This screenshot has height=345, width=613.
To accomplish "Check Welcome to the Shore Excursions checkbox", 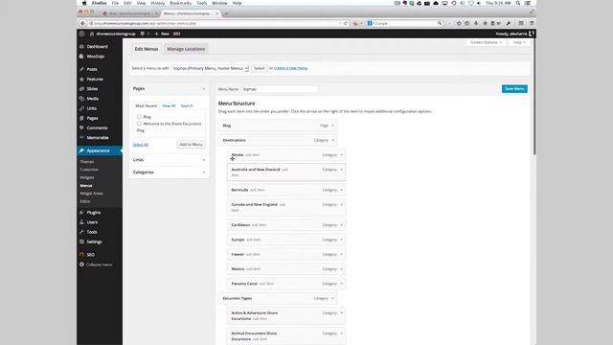I will [139, 124].
